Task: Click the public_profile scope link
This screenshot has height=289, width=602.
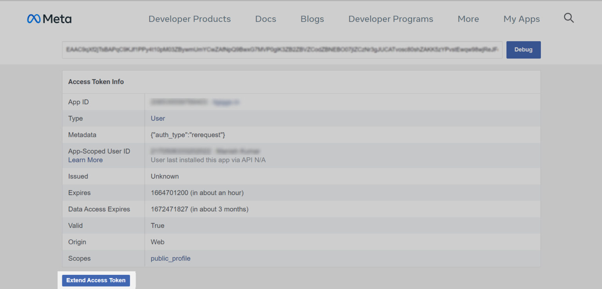Action: [170, 258]
